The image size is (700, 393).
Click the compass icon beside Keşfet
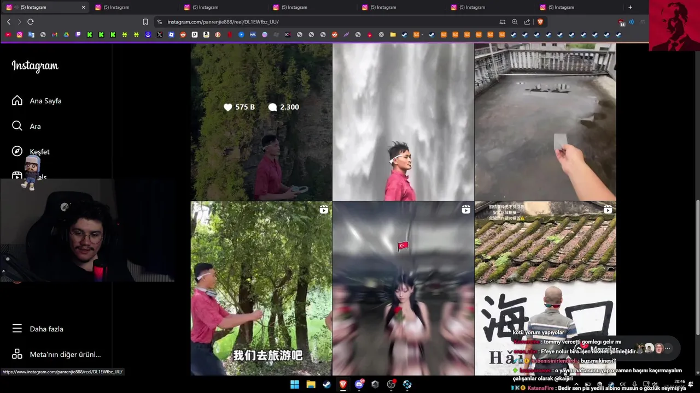[x=17, y=151]
